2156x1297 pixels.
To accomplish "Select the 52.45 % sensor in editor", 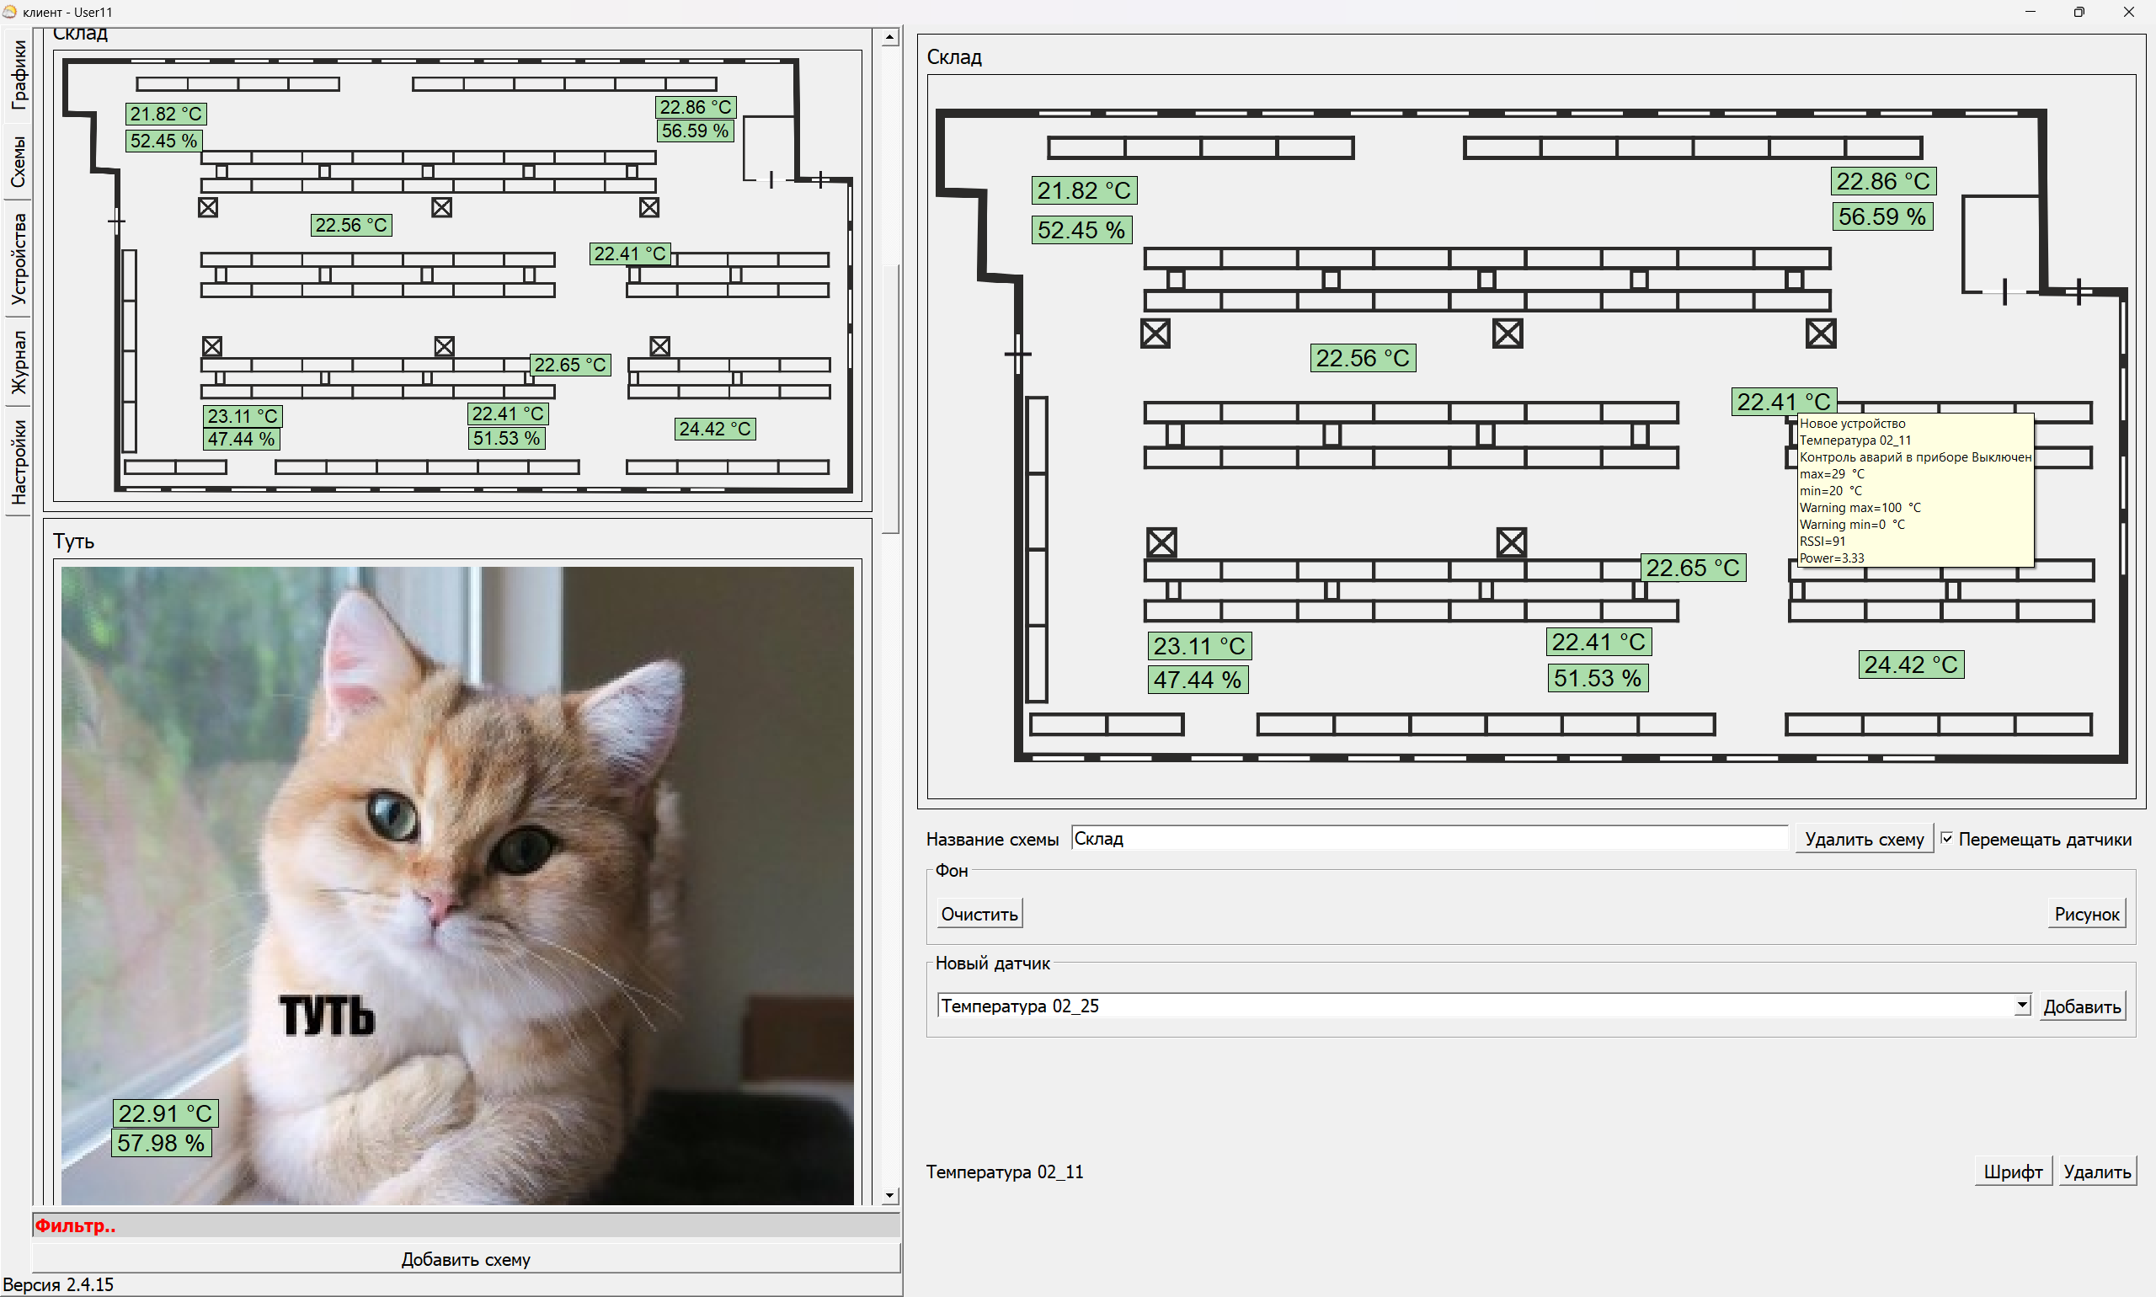I will pyautogui.click(x=1081, y=230).
